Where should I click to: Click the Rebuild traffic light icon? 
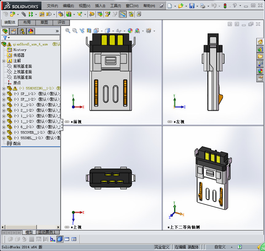[225, 6]
